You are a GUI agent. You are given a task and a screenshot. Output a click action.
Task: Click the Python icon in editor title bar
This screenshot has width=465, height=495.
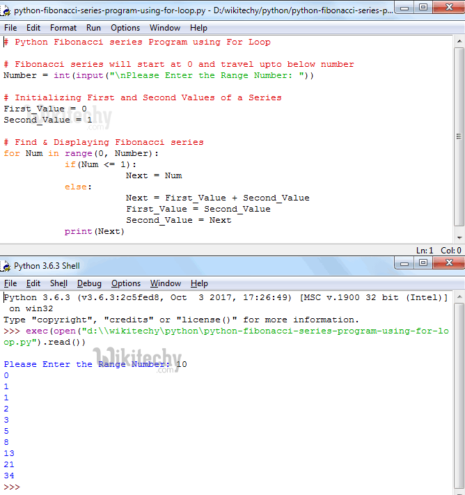click(x=7, y=11)
